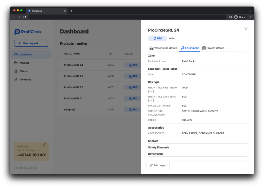Click project ID #408 in the table
The height and width of the screenshot is (187, 264).
tap(111, 76)
